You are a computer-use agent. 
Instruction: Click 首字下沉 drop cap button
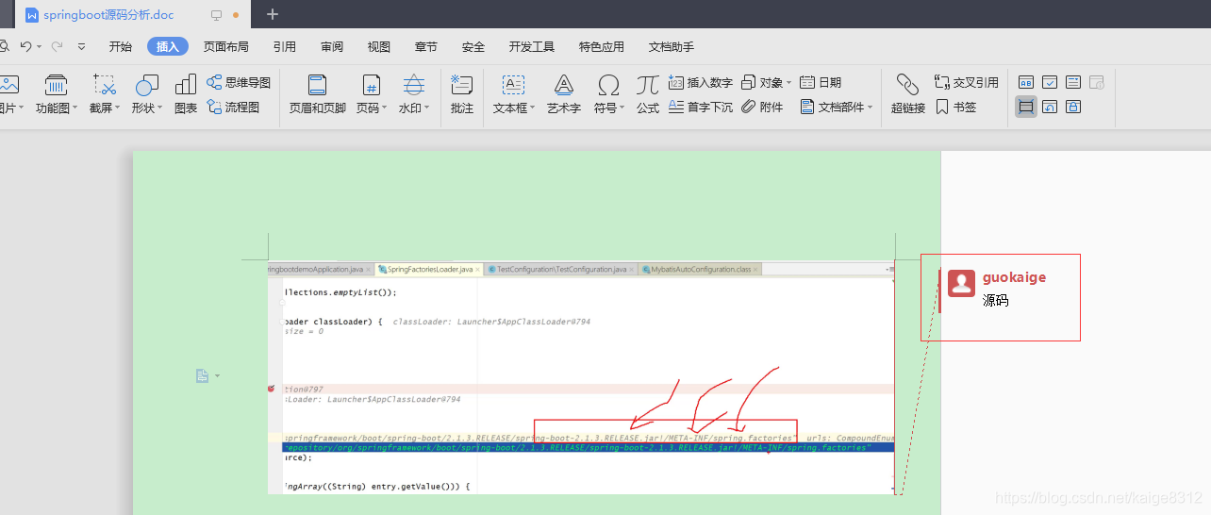pyautogui.click(x=701, y=107)
